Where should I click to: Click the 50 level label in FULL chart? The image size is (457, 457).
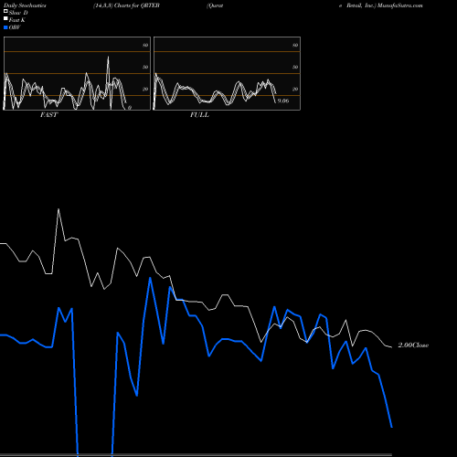click(295, 67)
